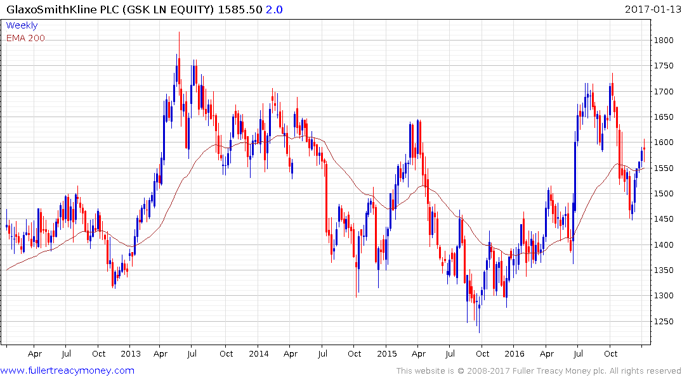The width and height of the screenshot is (682, 380).
Task: Click the 1750 price axis label
Action: click(x=664, y=66)
